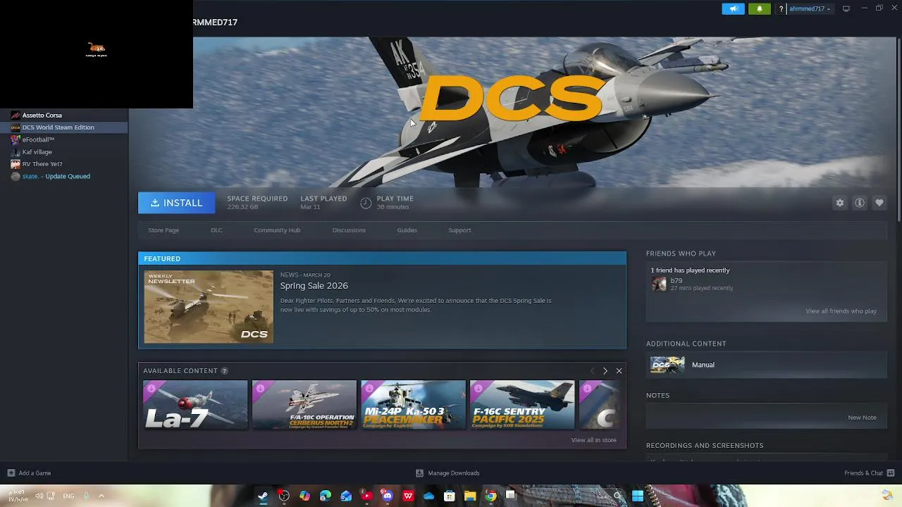The height and width of the screenshot is (507, 902).
Task: Open the Weekly Newsletter news thumbnail
Action: click(209, 307)
